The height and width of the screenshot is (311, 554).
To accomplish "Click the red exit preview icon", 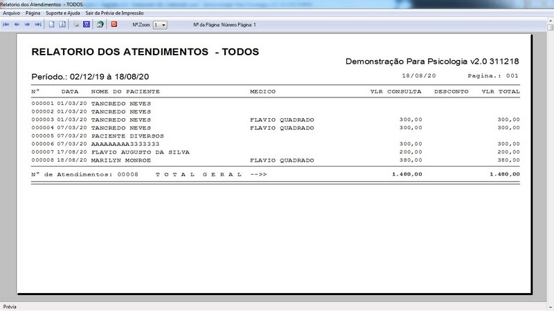I will (114, 24).
